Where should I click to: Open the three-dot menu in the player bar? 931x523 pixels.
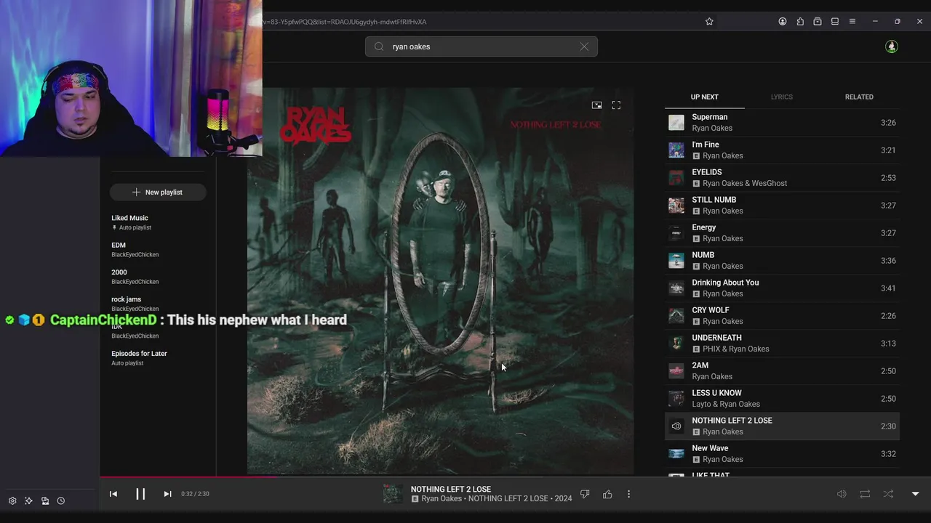pyautogui.click(x=629, y=495)
